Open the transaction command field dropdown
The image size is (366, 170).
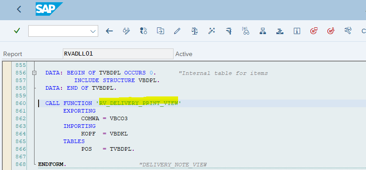[93, 31]
